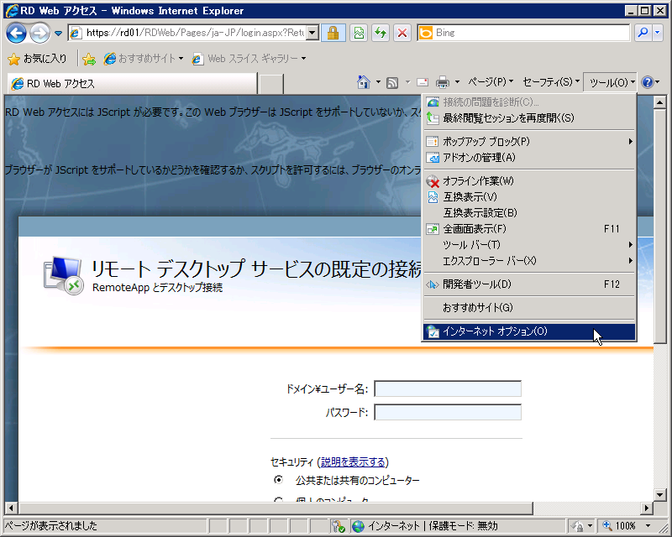The image size is (672, 537).
Task: Start search with the magnifier button
Action: click(643, 33)
